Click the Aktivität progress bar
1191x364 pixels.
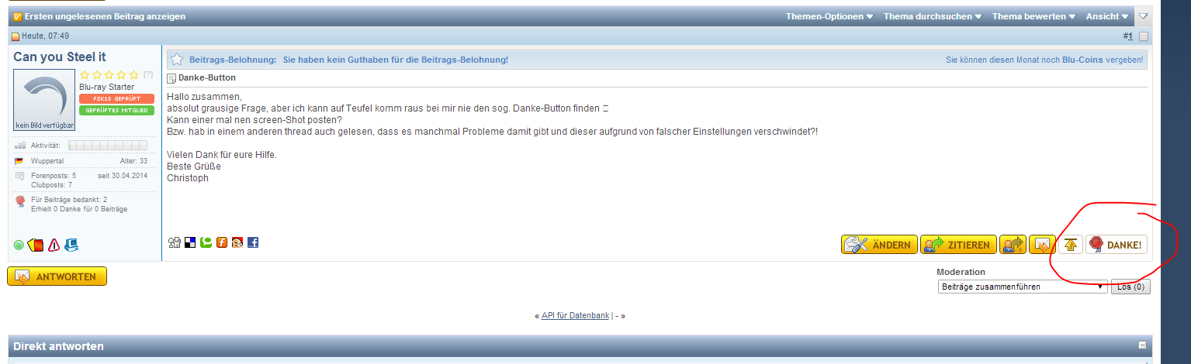(x=108, y=146)
